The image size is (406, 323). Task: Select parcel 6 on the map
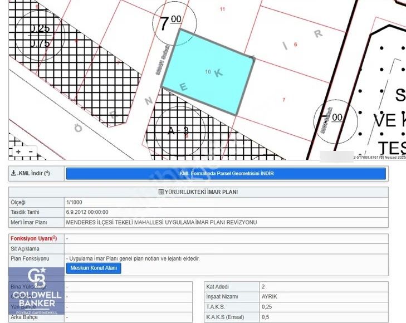(295, 45)
